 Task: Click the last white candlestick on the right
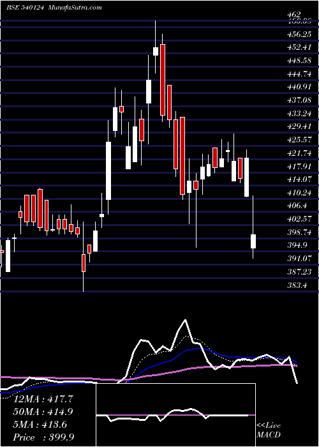tap(253, 241)
